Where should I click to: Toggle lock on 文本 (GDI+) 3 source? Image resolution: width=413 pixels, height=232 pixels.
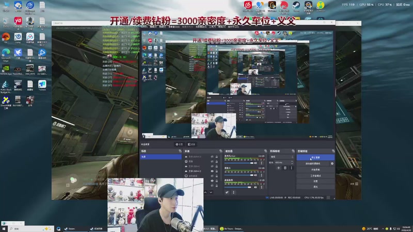coord(217,157)
